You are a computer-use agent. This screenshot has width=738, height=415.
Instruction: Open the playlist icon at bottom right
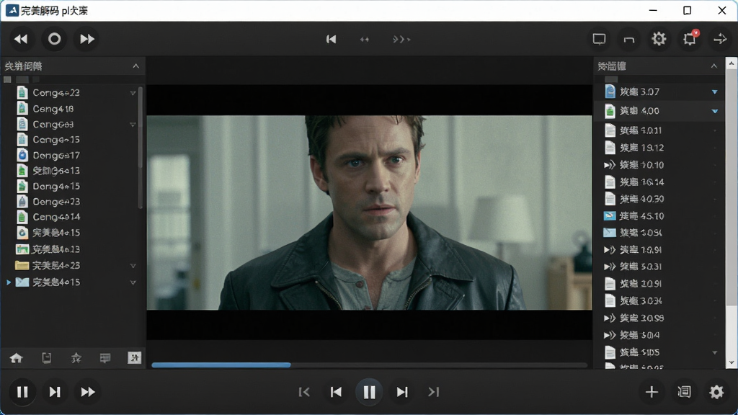point(684,392)
